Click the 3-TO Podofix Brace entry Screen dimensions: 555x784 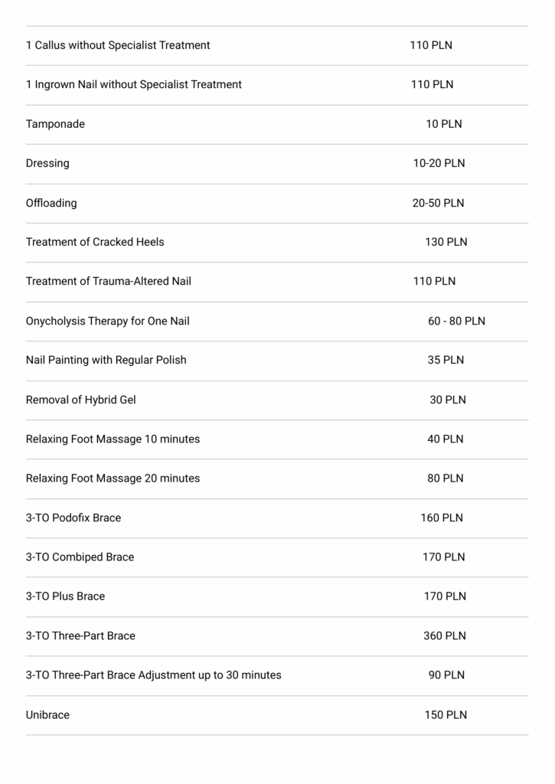coord(73,518)
